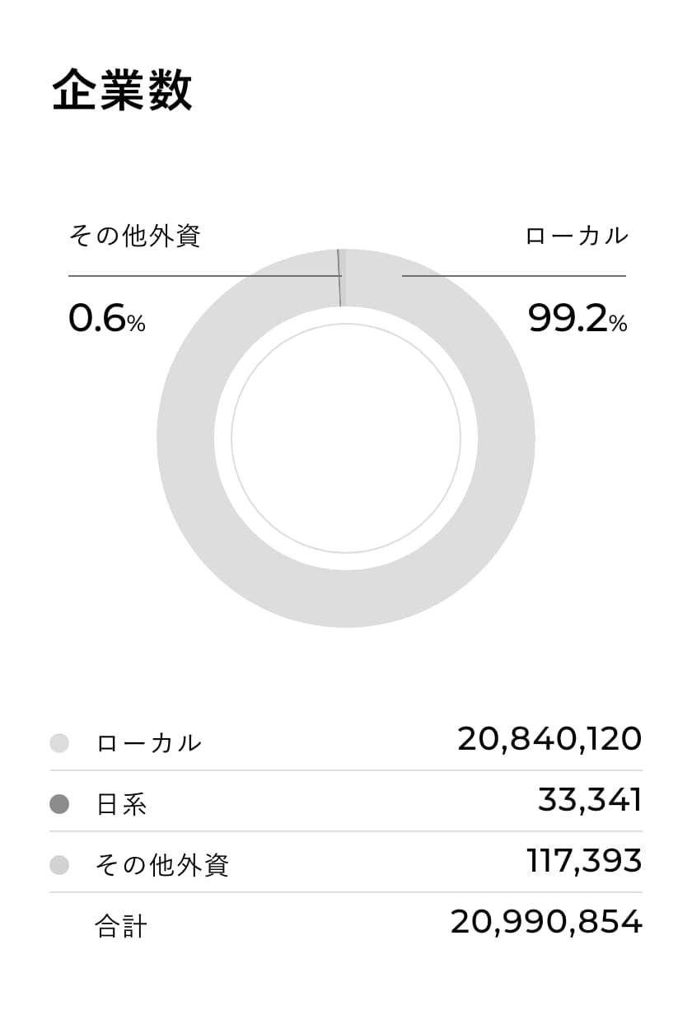Click the 99.2% value
The image size is (692, 1015).
pos(577,320)
